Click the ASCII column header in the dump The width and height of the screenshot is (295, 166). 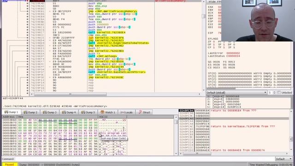(x=112, y=117)
